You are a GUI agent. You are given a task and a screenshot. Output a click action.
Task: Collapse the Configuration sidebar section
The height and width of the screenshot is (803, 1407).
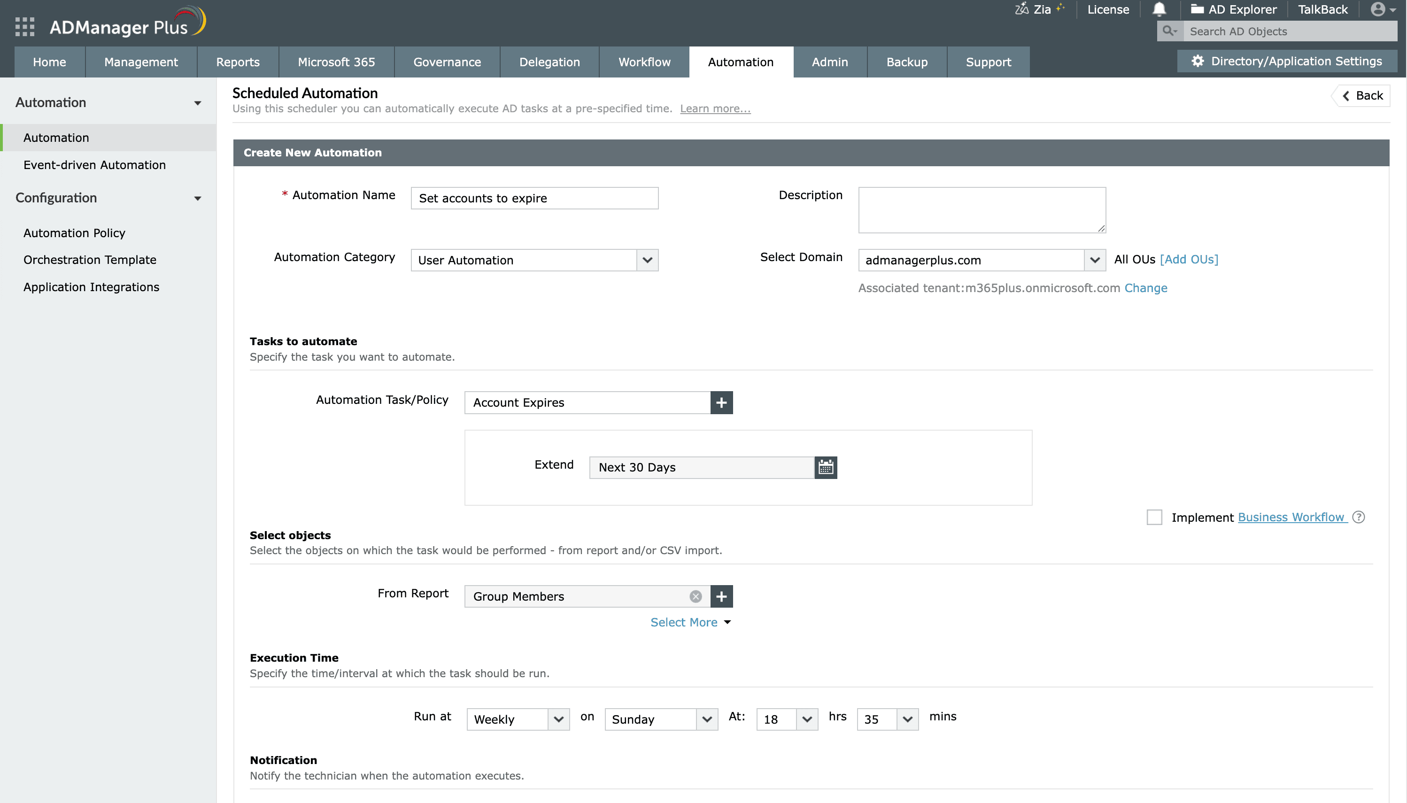pyautogui.click(x=197, y=199)
